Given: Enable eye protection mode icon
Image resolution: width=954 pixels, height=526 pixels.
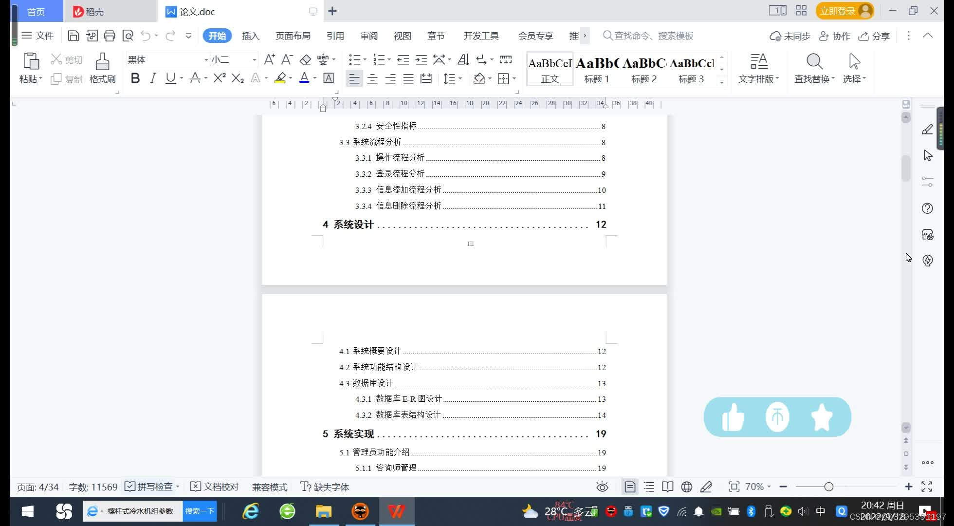Looking at the screenshot, I should click(602, 487).
